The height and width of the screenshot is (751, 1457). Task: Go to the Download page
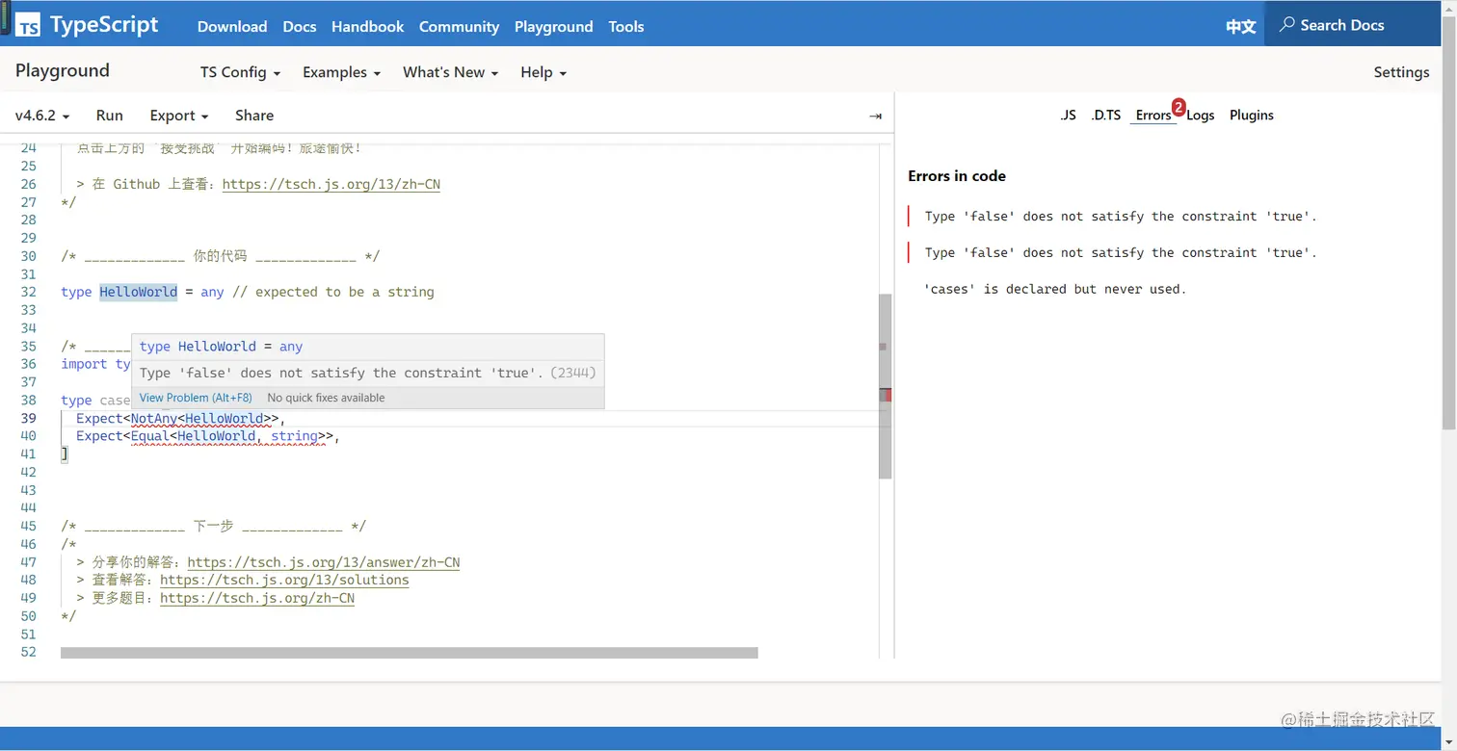pyautogui.click(x=232, y=26)
